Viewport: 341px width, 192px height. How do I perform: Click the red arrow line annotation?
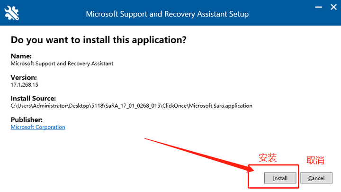coord(199,153)
